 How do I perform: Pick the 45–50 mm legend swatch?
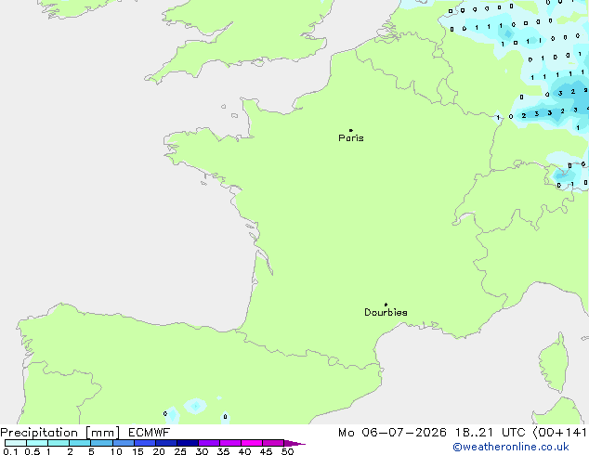click(273, 443)
